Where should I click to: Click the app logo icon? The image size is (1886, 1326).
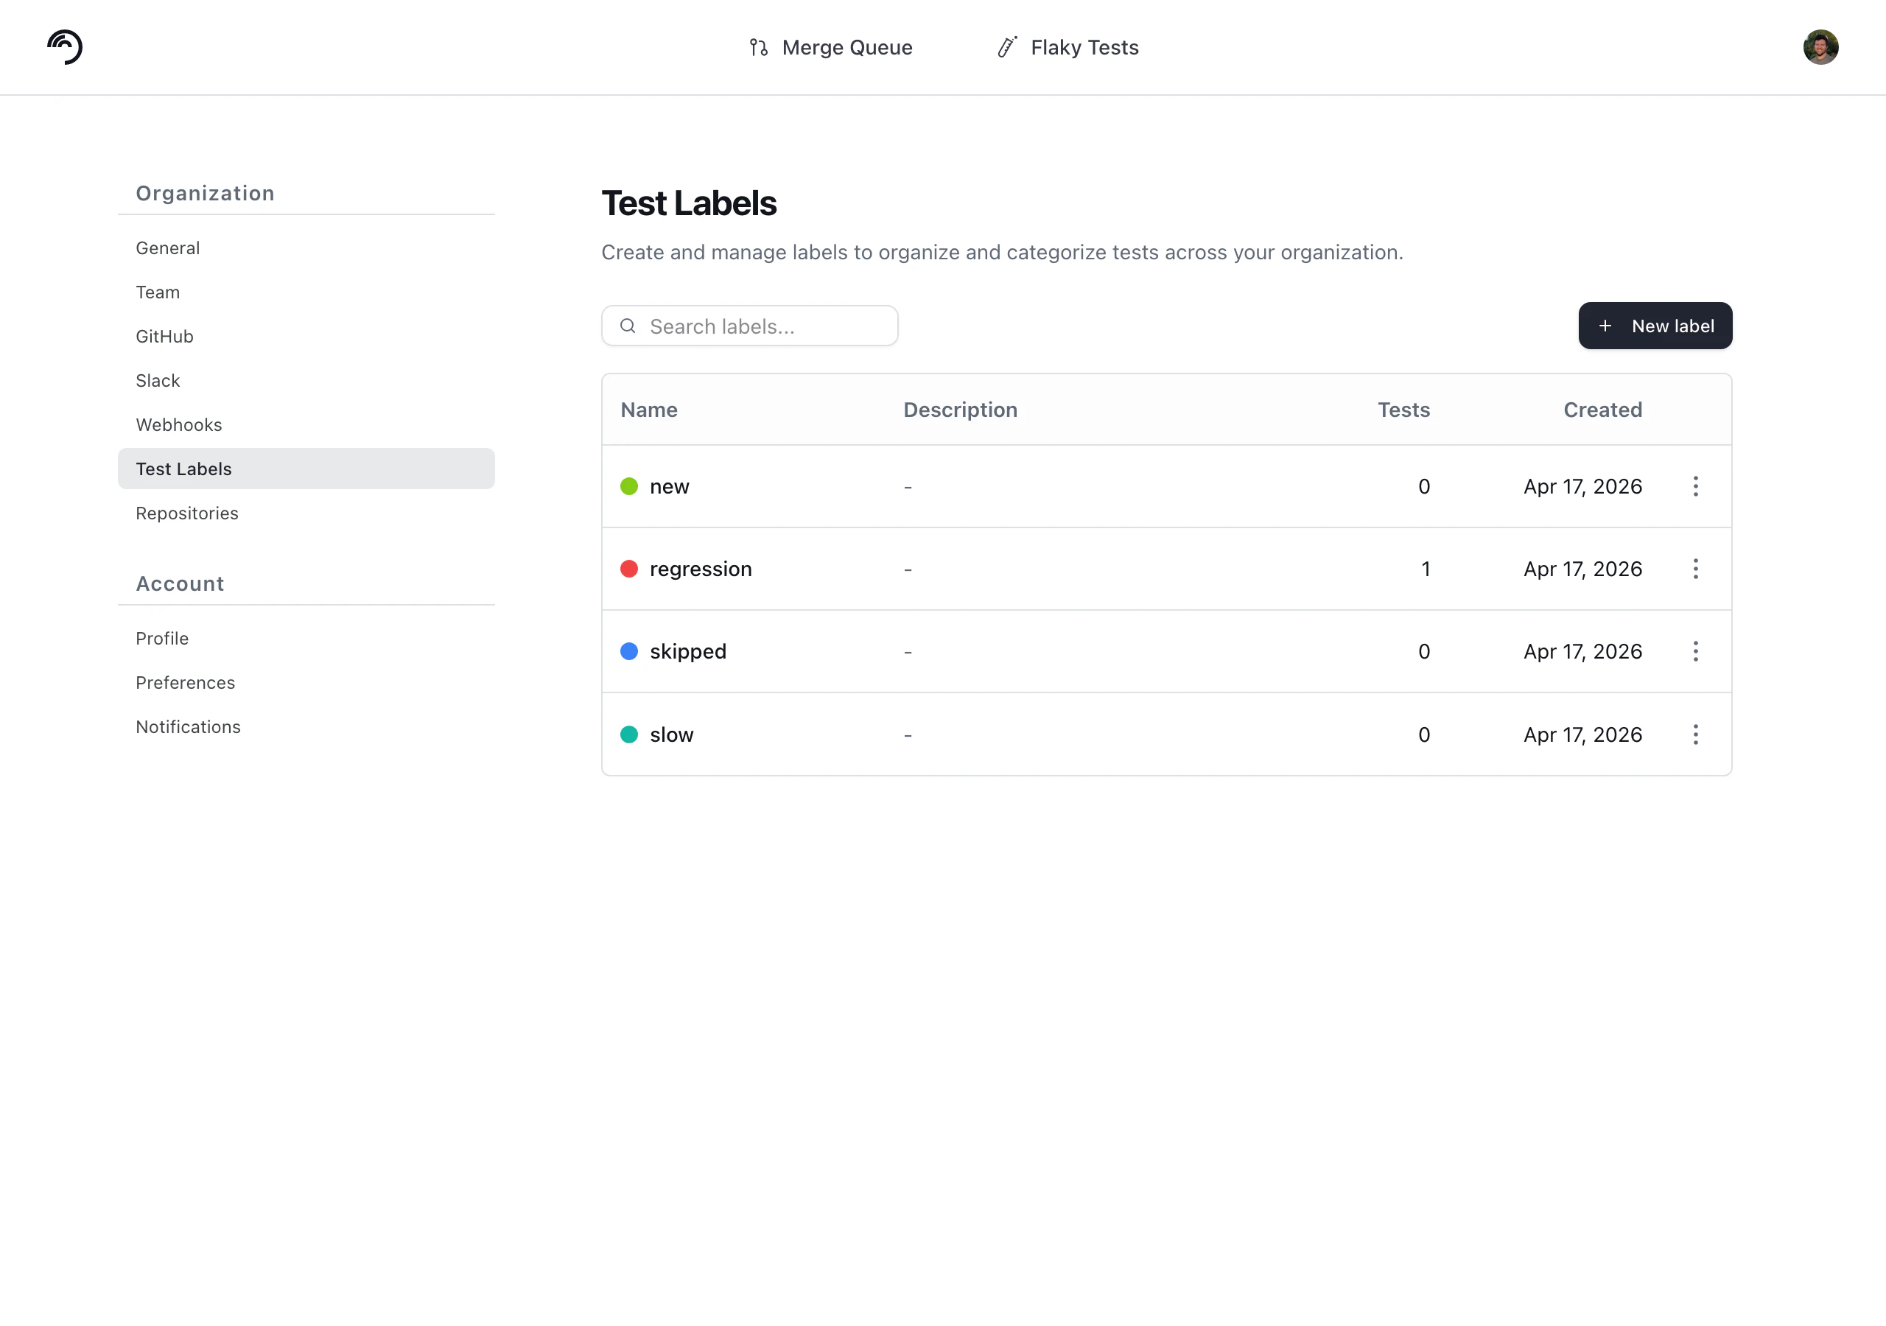pos(65,47)
